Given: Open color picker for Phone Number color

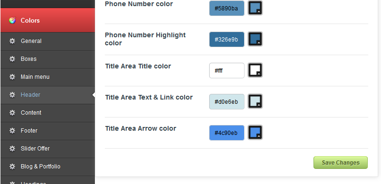Looking at the screenshot, I should 255,8.
